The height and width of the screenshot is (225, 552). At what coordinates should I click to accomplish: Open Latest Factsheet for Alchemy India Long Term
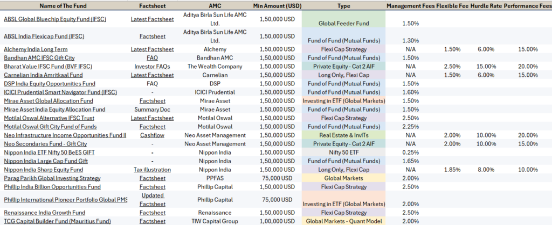[152, 49]
